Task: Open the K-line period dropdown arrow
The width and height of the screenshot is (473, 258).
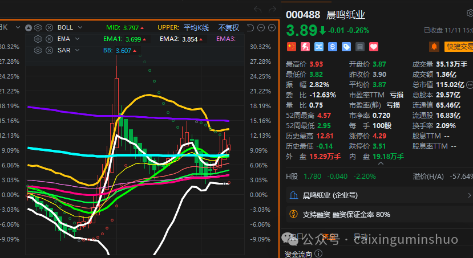Action: click(18, 27)
